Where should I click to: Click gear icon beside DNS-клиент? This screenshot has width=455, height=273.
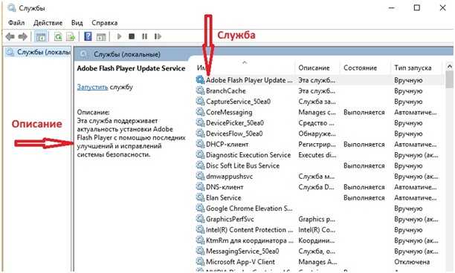pos(200,187)
